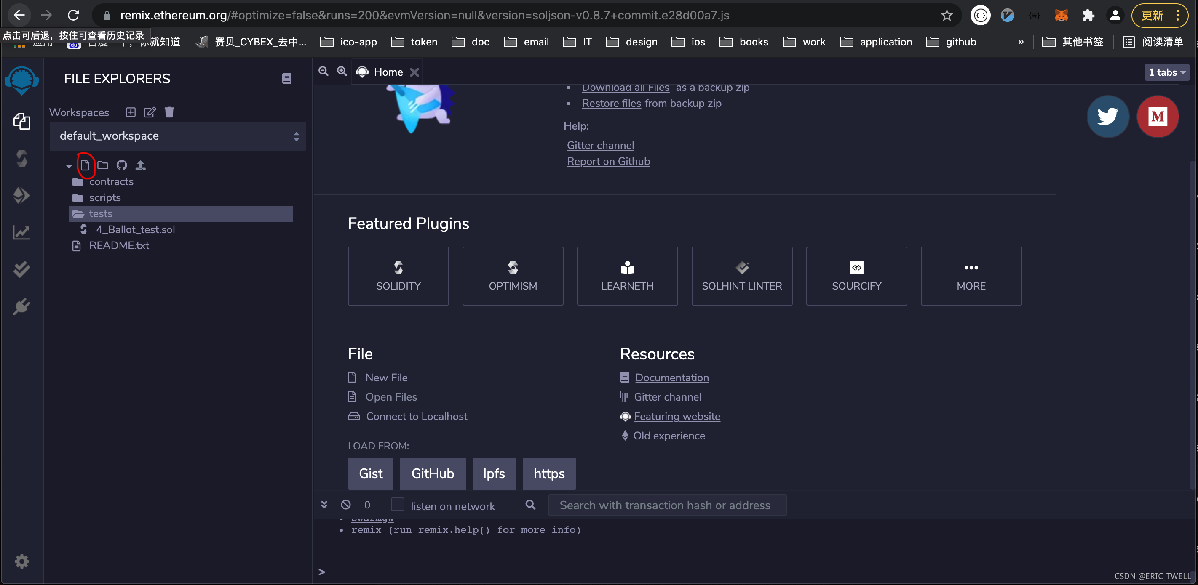Open Solidity compiler panel in sidebar
1198x585 pixels.
(21, 158)
